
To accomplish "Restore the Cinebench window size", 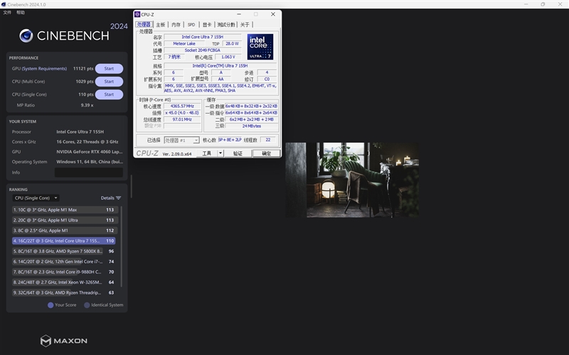I will click(543, 4).
